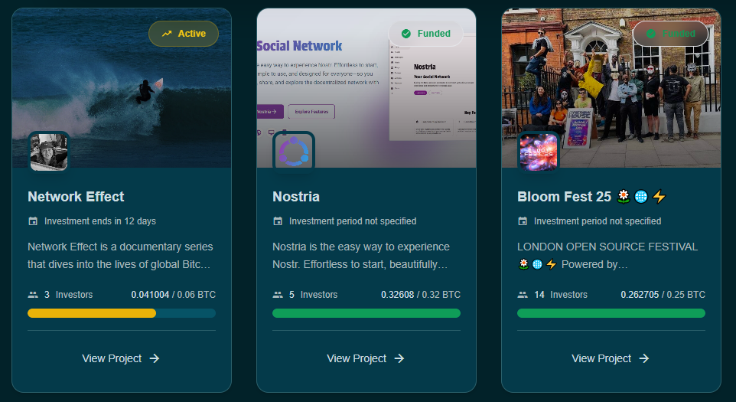Open Bloom Fest 25 via View Project
The image size is (736, 402).
(x=611, y=359)
